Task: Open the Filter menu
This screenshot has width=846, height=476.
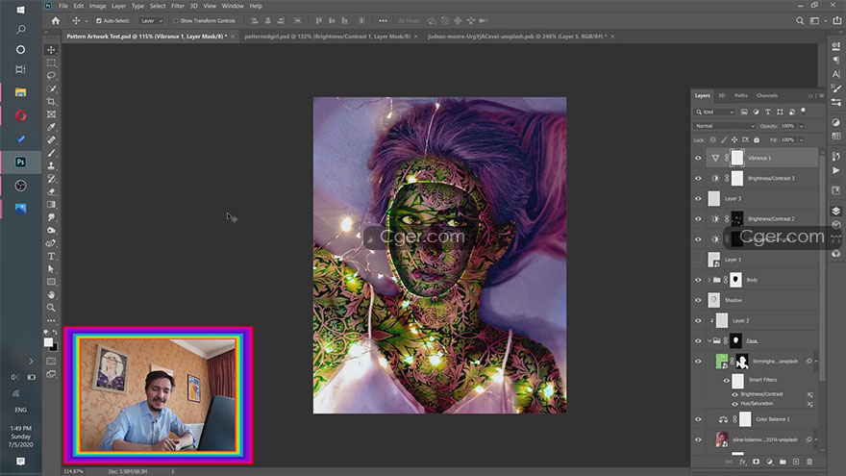Action: [x=178, y=6]
